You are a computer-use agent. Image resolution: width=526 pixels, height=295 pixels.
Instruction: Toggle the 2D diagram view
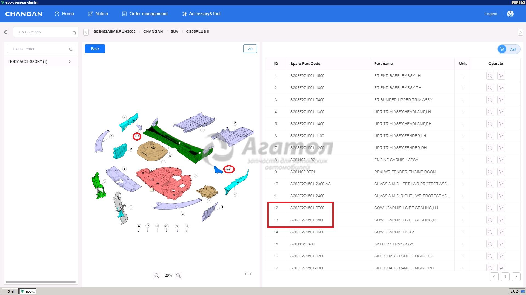[250, 49]
